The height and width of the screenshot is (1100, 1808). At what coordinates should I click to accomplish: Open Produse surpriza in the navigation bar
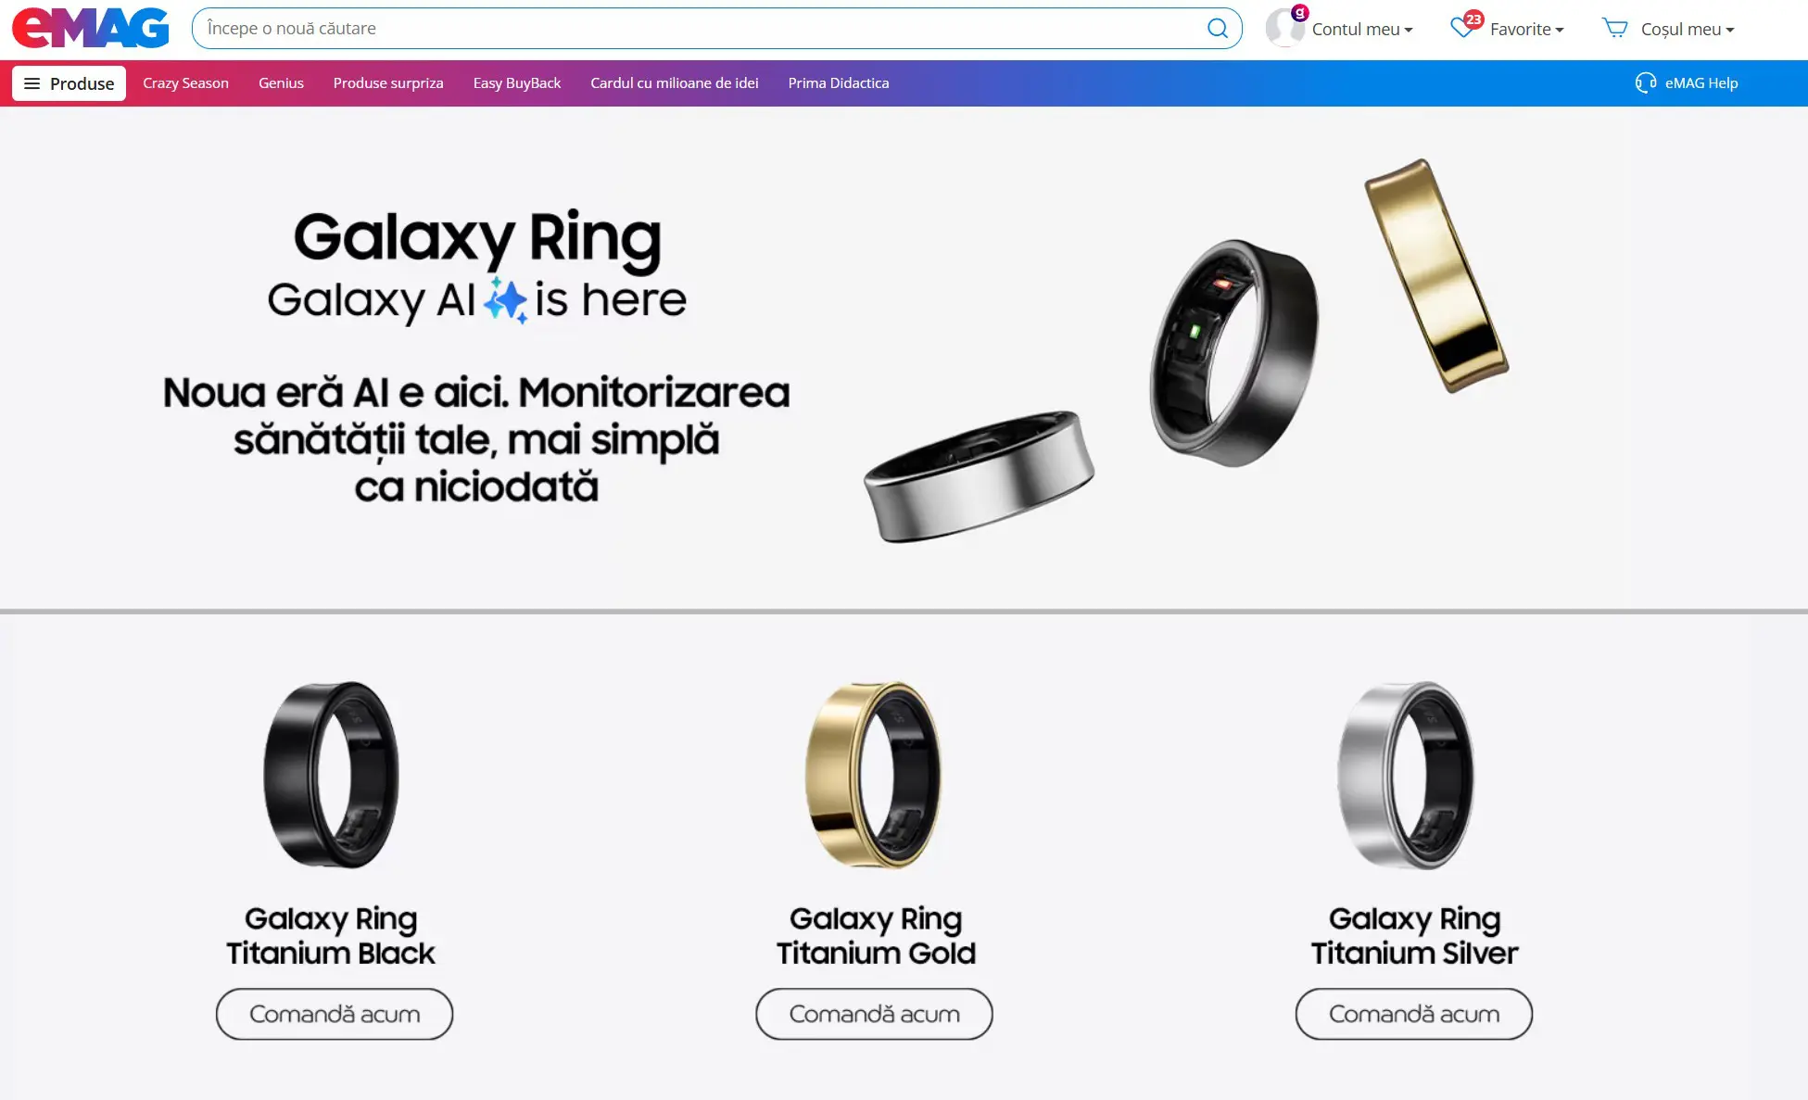(x=388, y=83)
